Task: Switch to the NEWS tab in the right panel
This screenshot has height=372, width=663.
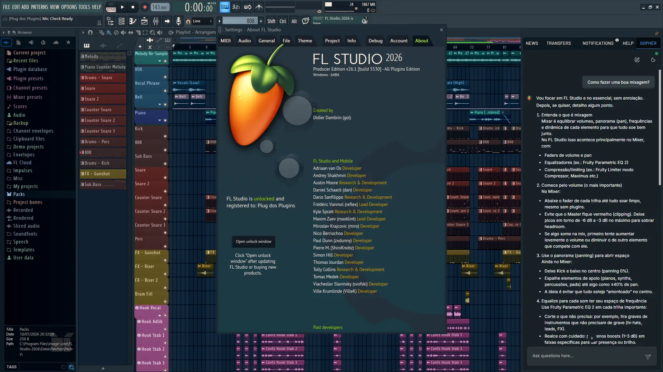Action: 532,43
